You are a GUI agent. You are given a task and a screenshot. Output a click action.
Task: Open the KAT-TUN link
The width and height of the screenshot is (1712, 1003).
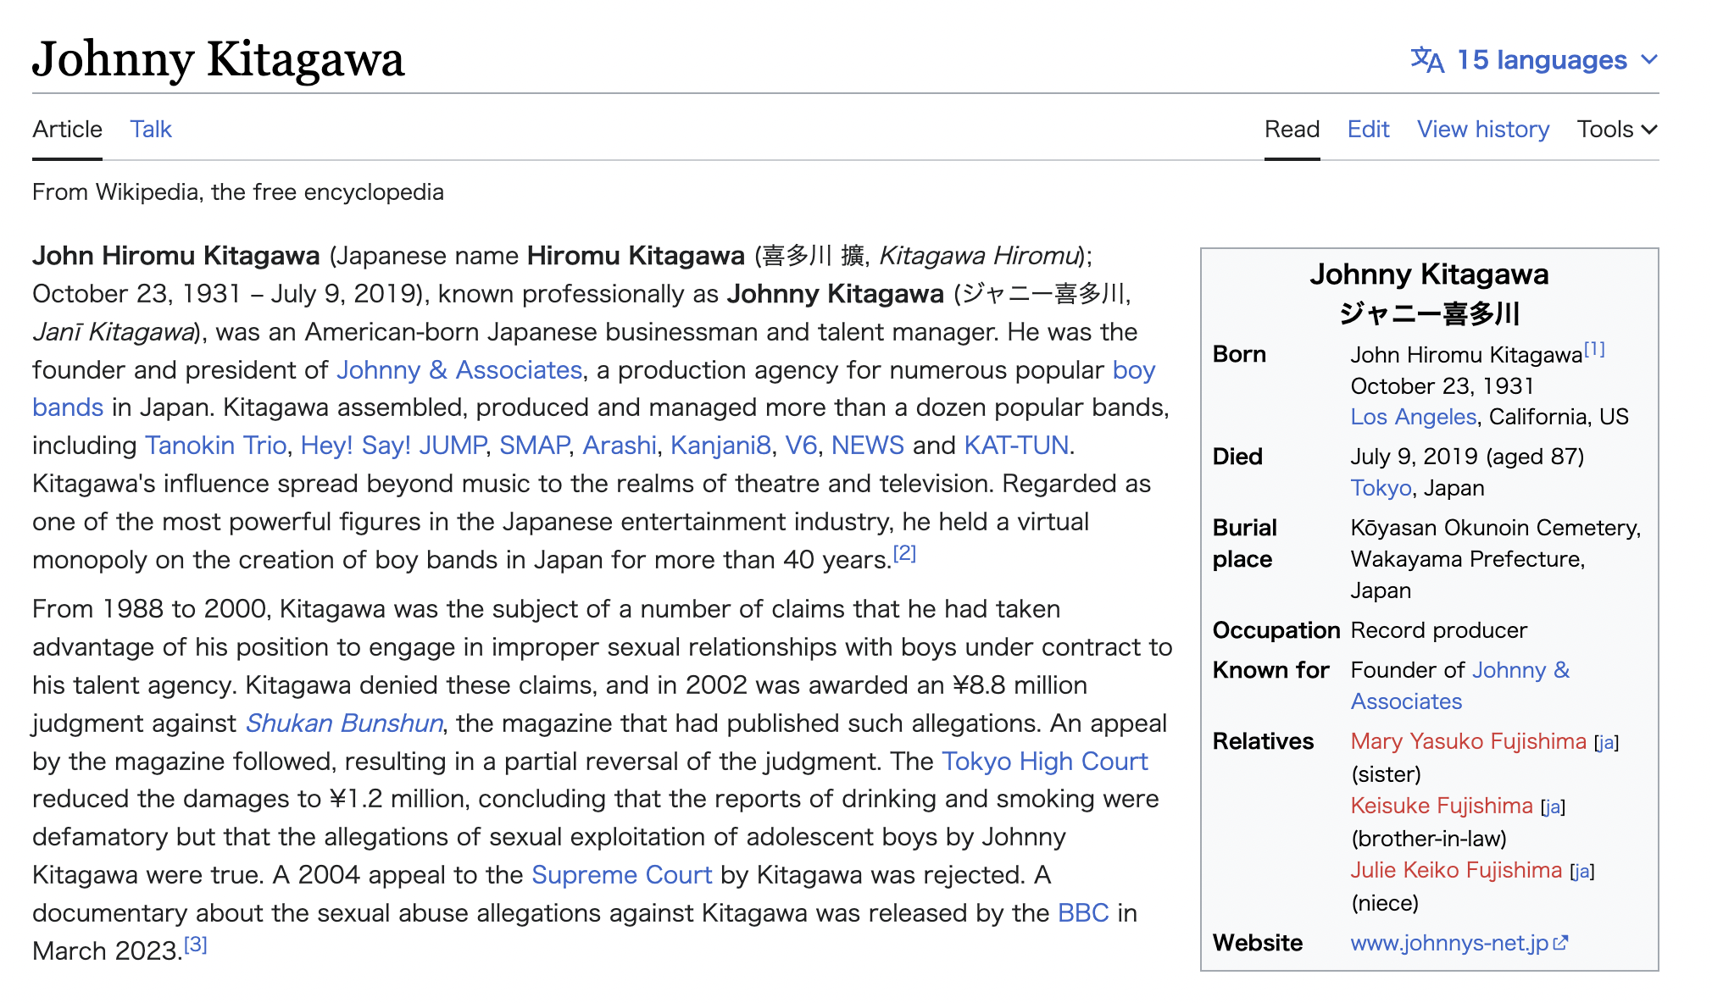coord(1016,446)
